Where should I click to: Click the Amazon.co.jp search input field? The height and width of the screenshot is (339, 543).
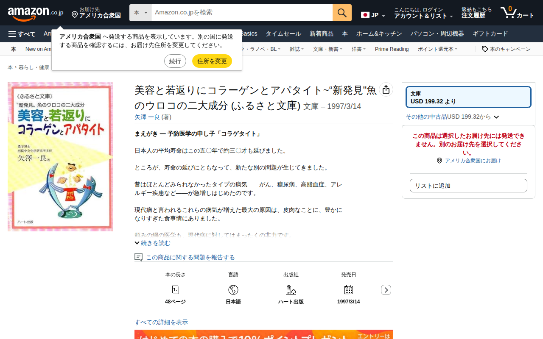pyautogui.click(x=242, y=13)
